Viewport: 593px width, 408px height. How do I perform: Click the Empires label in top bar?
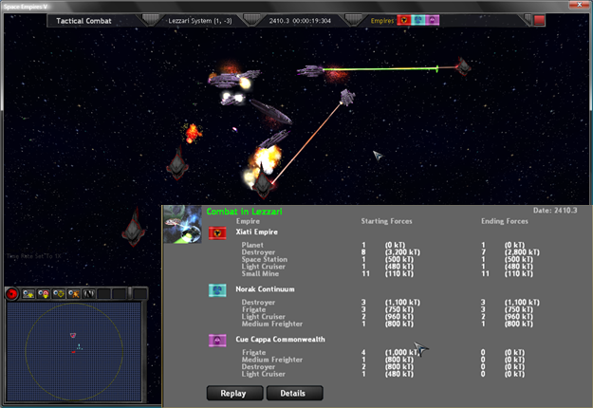point(382,21)
